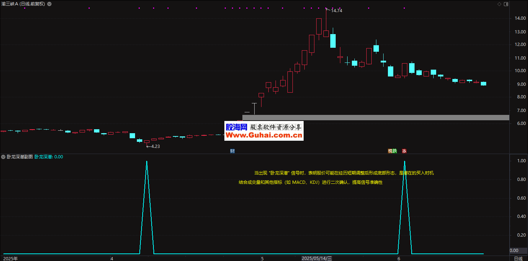Click the yellow note starting 当出现 "卧龙深潜"
The height and width of the screenshot is (261, 528).
(x=344, y=173)
